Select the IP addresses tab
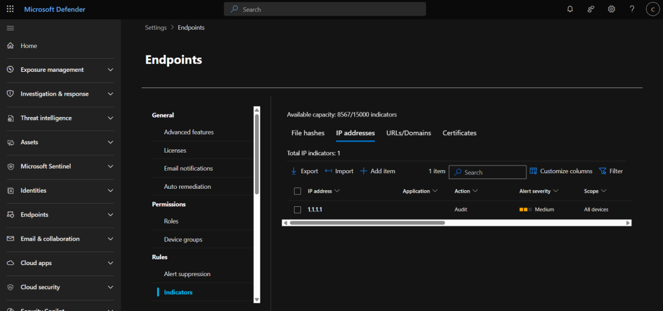663x311 pixels. 355,133
